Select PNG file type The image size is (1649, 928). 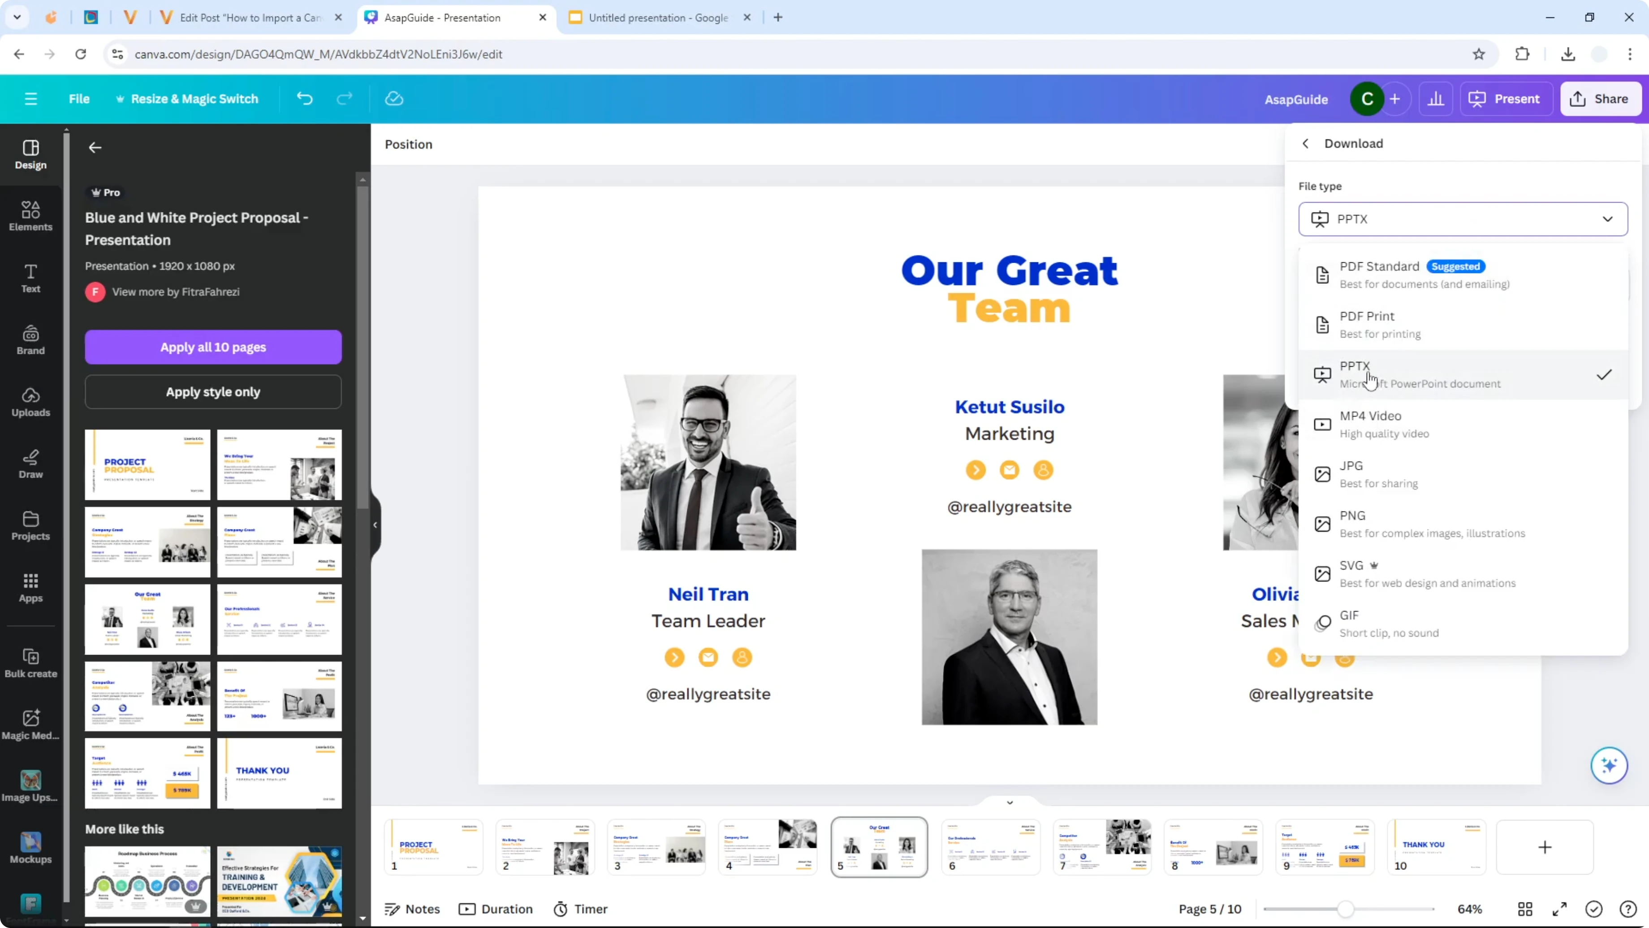(1463, 525)
